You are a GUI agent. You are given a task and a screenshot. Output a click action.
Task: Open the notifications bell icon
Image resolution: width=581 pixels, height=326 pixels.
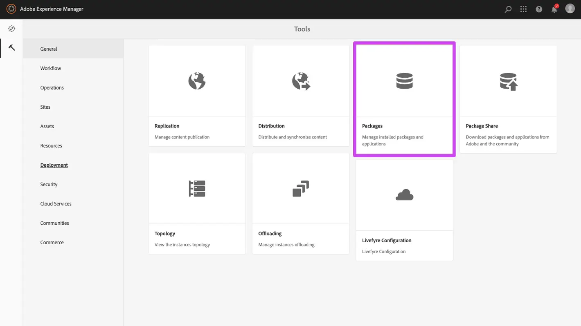coord(554,9)
